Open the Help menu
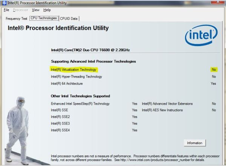This screenshot has width=226, height=166. pos(47,10)
